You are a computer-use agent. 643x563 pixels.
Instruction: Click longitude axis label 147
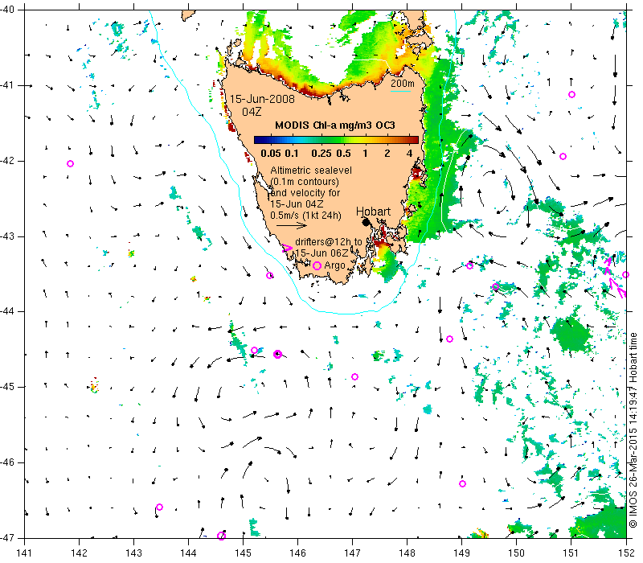tap(352, 553)
